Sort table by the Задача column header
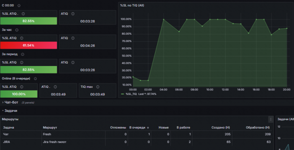The image size is (294, 150). (x=9, y=127)
